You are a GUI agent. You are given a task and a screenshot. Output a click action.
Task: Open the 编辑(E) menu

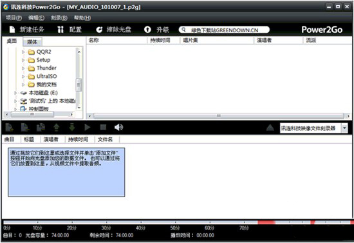click(36, 18)
